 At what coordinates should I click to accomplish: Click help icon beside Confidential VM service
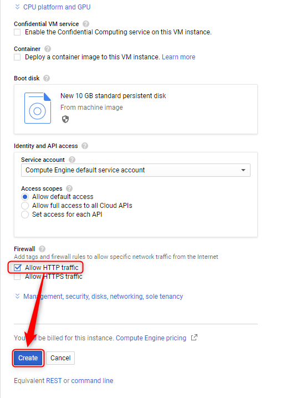pyautogui.click(x=86, y=24)
